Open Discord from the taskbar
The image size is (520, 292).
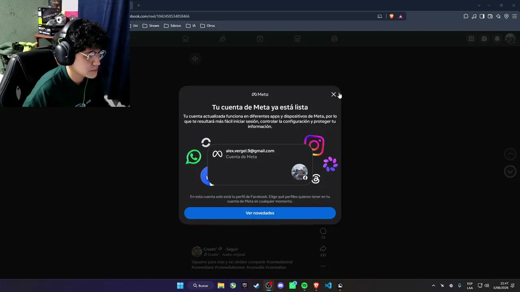click(x=280, y=286)
